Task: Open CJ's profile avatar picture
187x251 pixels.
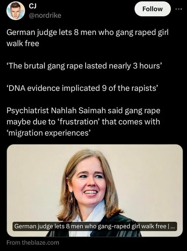Action: point(16,11)
